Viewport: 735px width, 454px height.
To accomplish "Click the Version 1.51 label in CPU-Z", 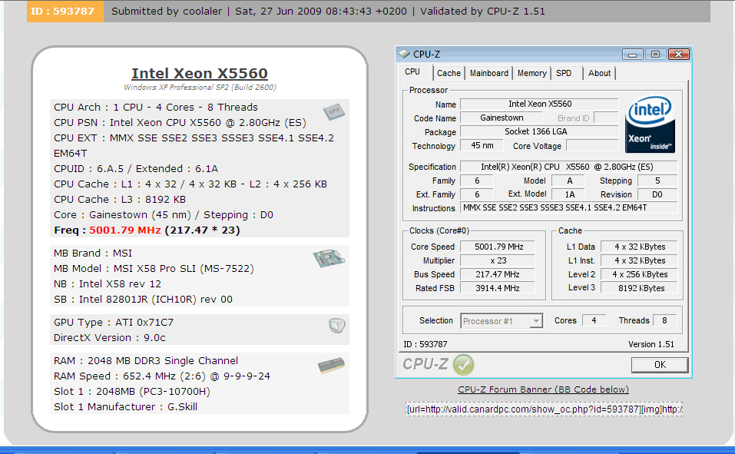I will 651,344.
